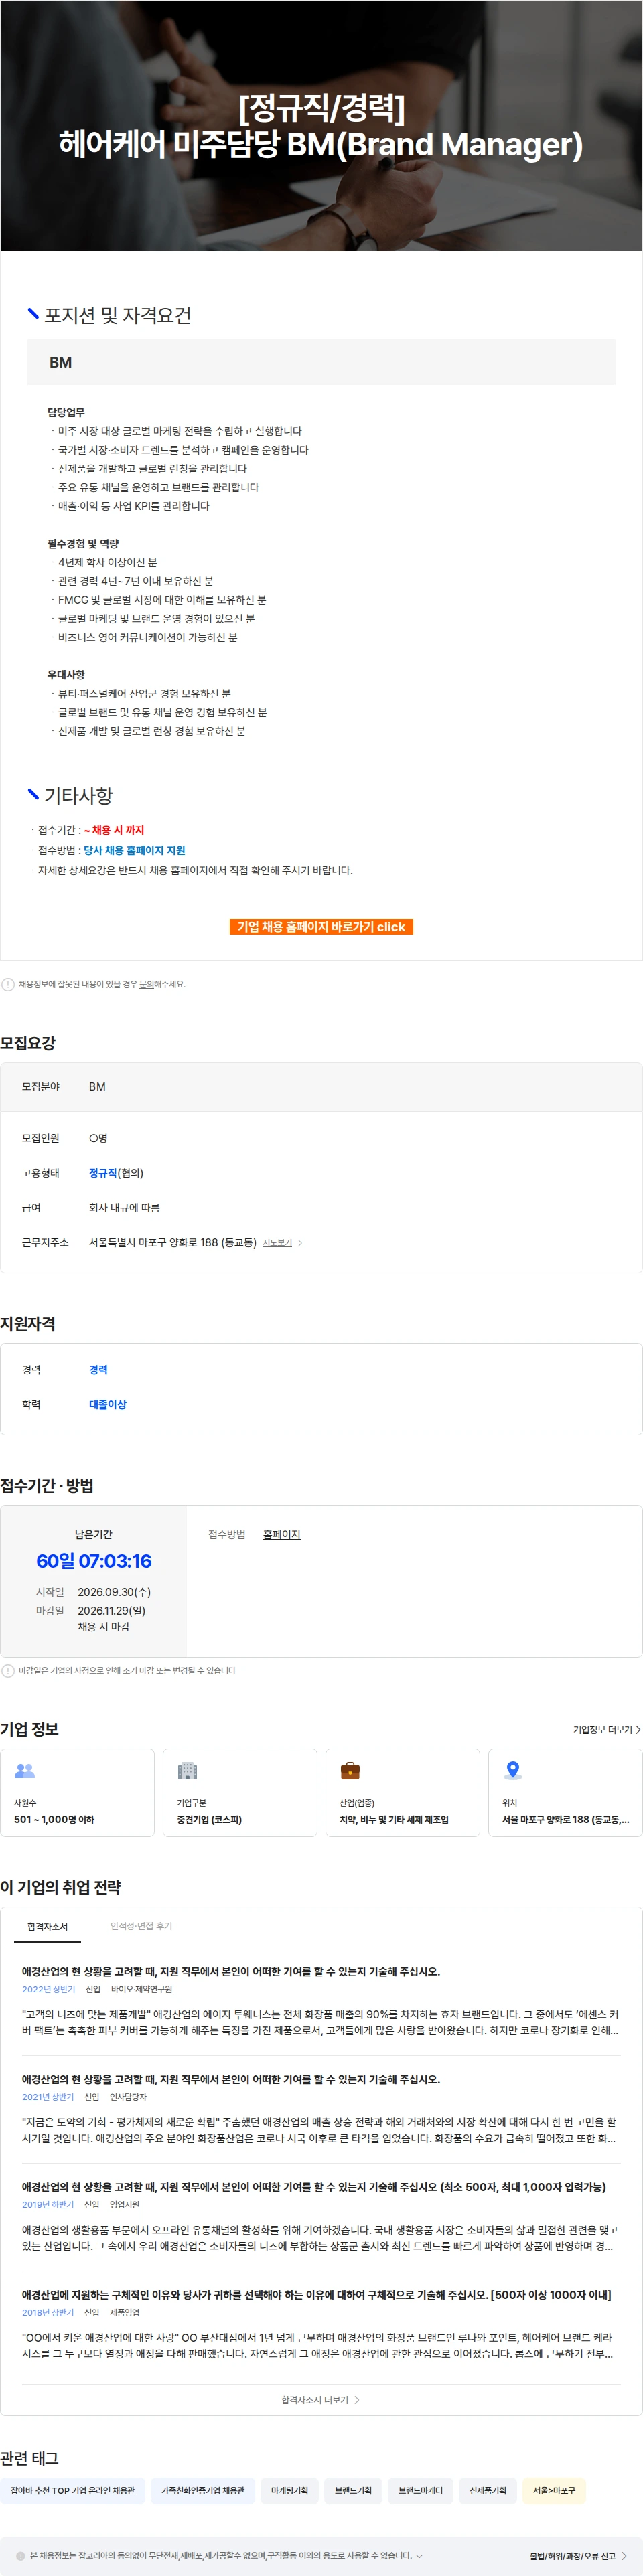Click the 501 ~ 1,000명 이하 employee card
The image size is (643, 2576).
pos(77,1792)
